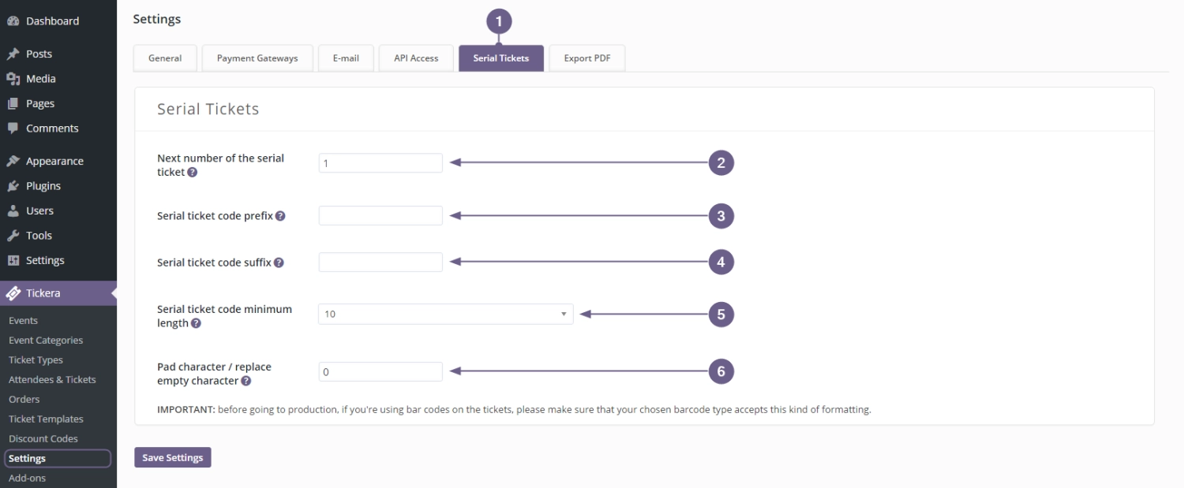Screen dimensions: 1184x488
Task: Click the Posts pin icon in sidebar
Action: (13, 54)
